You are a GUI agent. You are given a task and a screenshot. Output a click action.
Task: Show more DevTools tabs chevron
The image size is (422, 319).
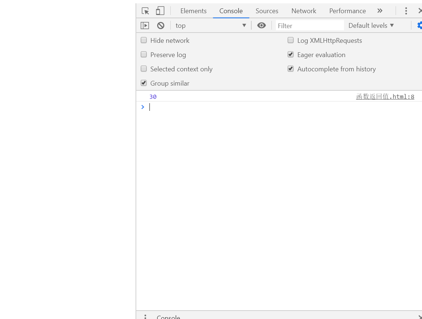coord(380,11)
